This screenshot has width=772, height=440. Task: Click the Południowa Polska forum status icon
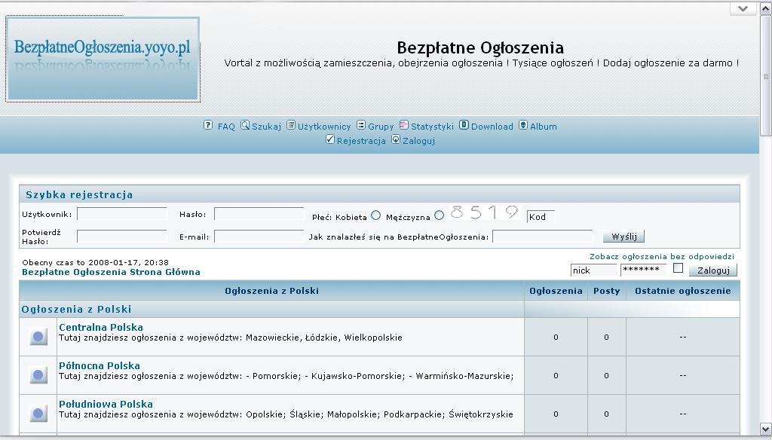click(x=38, y=414)
